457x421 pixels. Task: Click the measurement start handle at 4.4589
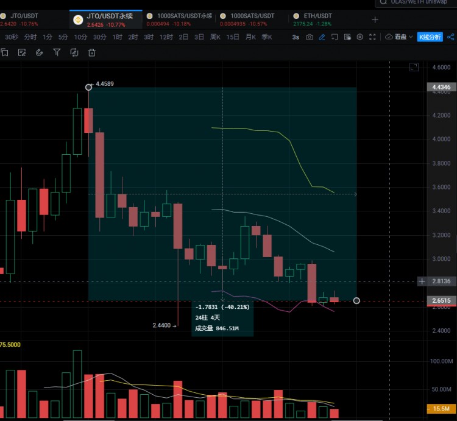click(x=88, y=87)
